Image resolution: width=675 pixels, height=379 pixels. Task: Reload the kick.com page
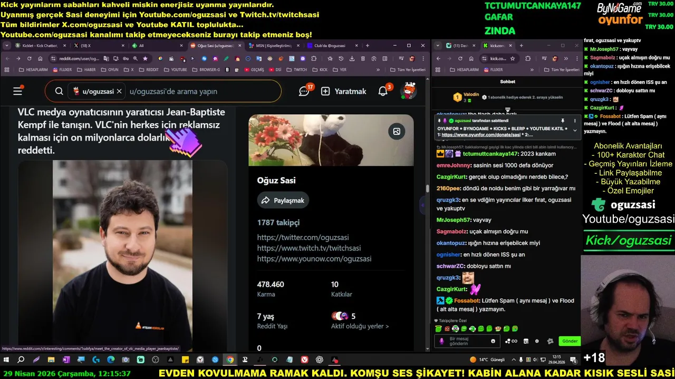pos(461,58)
